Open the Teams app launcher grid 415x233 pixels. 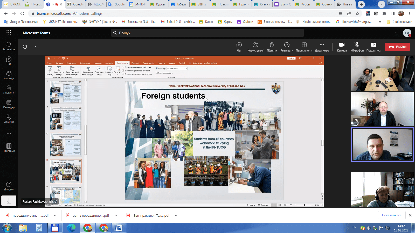coord(9,33)
